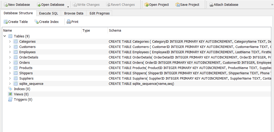The height and width of the screenshot is (132, 274).
Task: Open the Edit Pragmas tab
Action: pyautogui.click(x=100, y=13)
